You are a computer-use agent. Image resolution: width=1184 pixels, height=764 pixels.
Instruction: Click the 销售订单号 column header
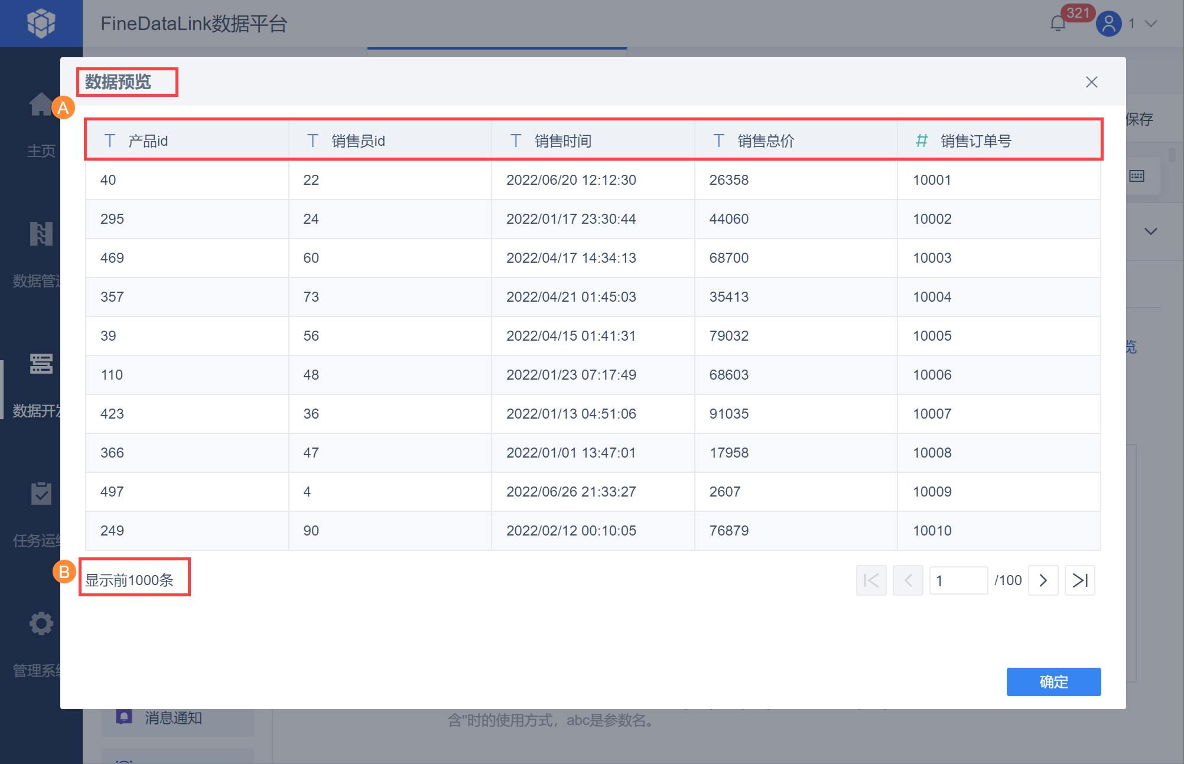[x=975, y=141]
